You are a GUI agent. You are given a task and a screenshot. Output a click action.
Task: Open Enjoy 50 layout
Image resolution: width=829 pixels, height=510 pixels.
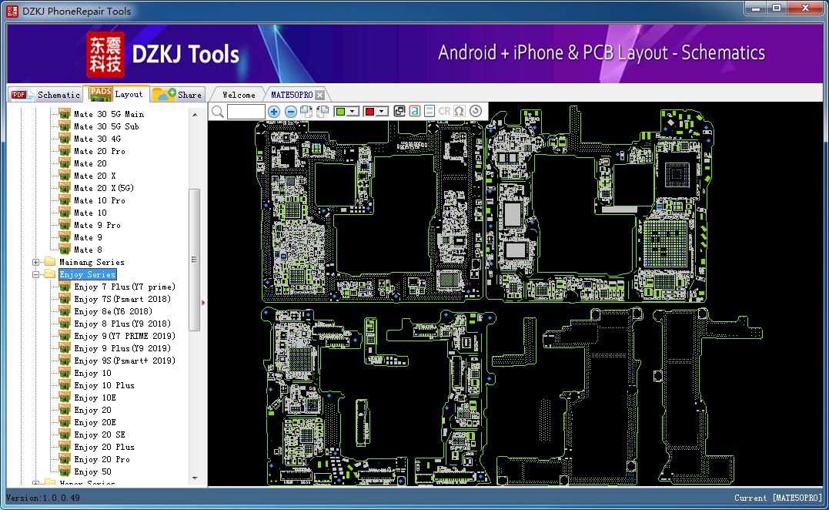[92, 472]
